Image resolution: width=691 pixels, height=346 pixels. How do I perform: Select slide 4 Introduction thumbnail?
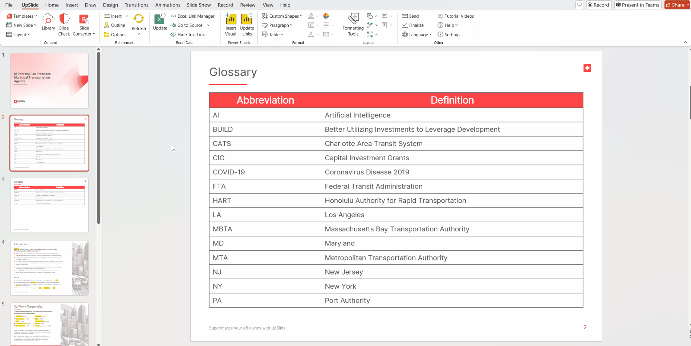pyautogui.click(x=49, y=268)
